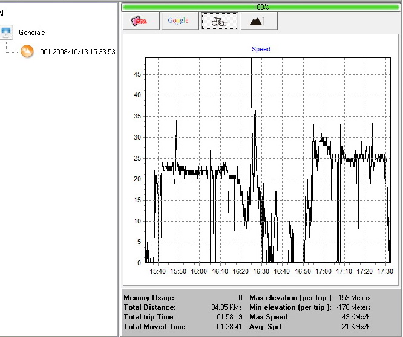Open the GPS map view button
The image size is (403, 337).
[140, 21]
